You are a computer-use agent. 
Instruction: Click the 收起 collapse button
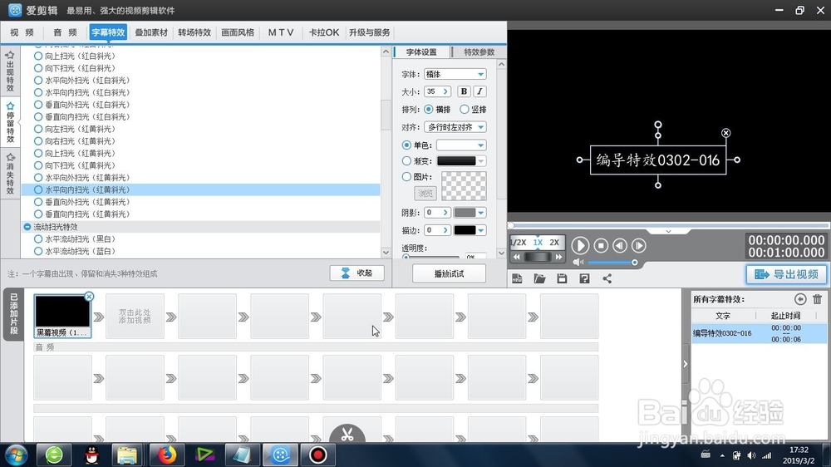356,273
